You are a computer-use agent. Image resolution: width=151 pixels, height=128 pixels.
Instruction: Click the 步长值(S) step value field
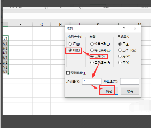pos(92,81)
